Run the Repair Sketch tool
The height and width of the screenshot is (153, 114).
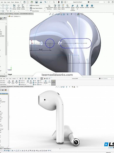[55, 7]
